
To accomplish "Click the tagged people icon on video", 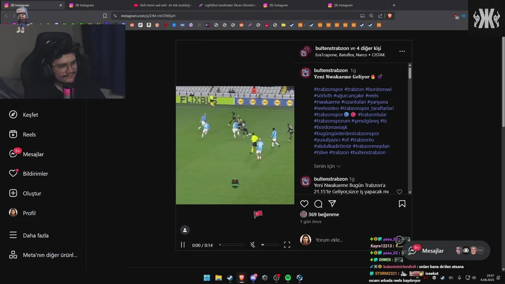I will (x=185, y=230).
